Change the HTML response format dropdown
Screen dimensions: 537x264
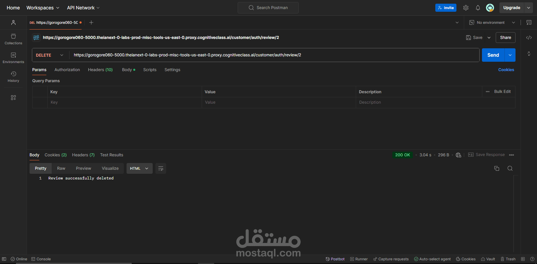pos(140,168)
